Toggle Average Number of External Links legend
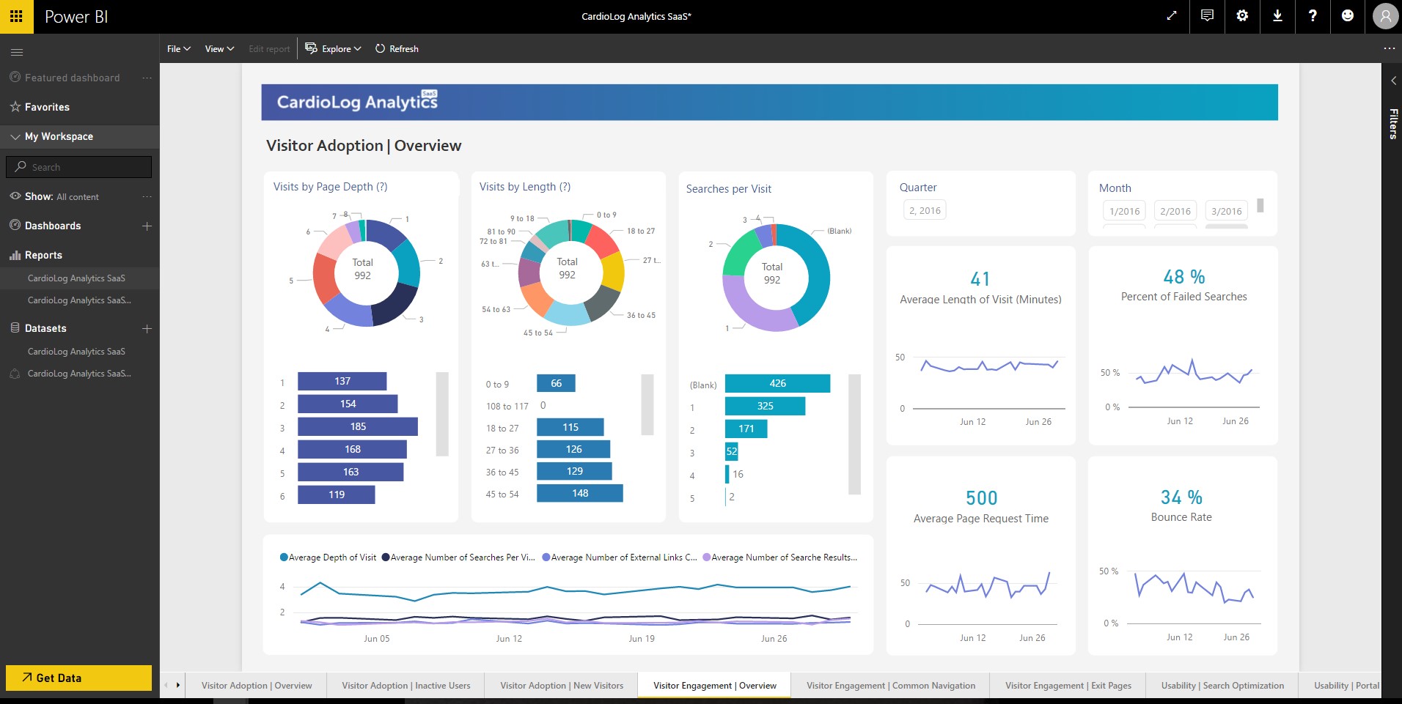Viewport: 1402px width, 704px height. point(620,557)
